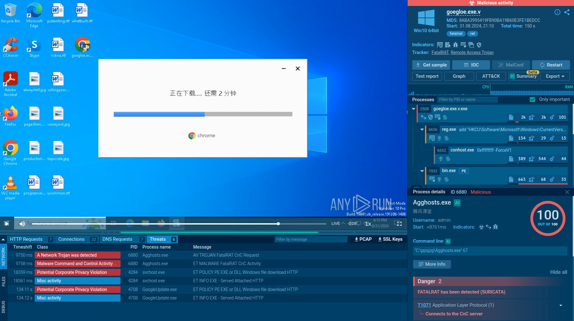
Task: Open the Export dropdown
Action: 555,76
